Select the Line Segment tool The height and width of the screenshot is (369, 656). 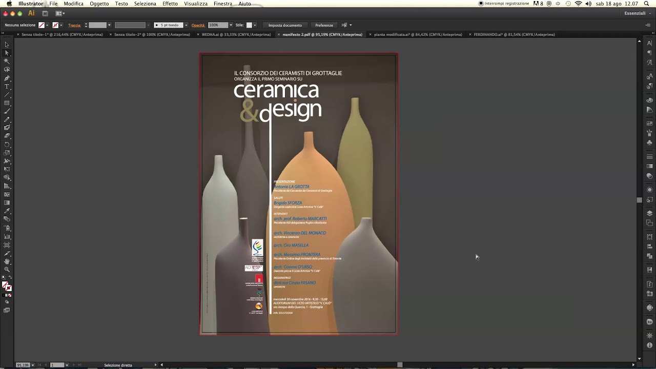pos(7,94)
